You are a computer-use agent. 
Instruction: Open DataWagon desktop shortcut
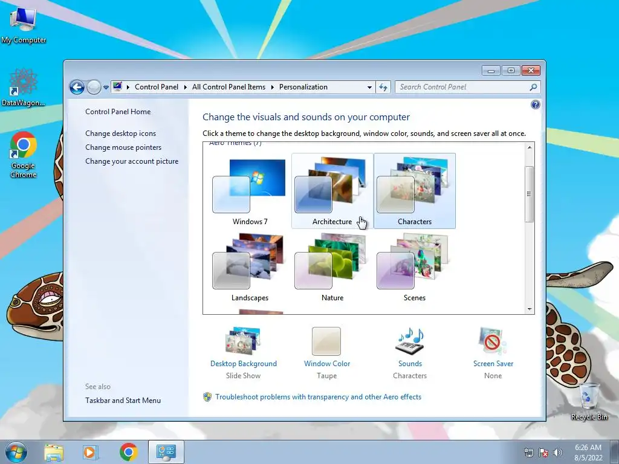tap(23, 87)
